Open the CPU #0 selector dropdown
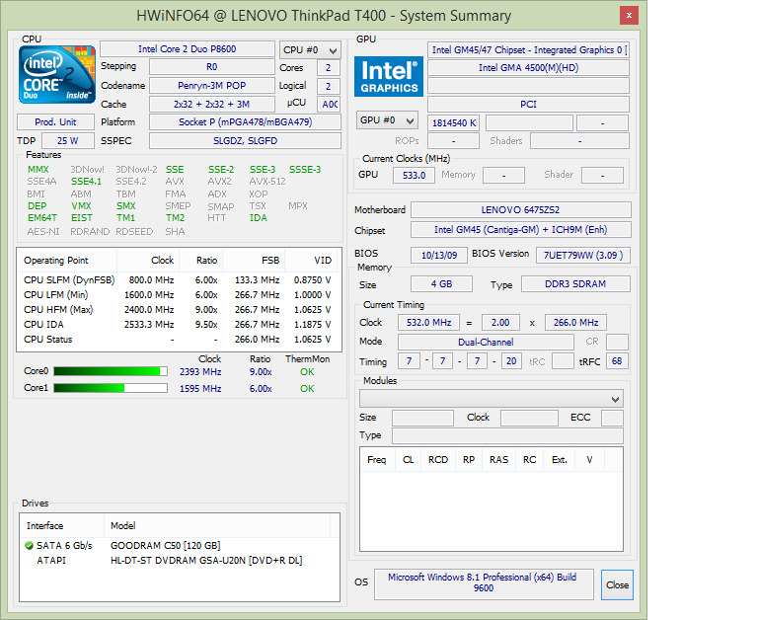This screenshot has width=758, height=620. click(310, 49)
